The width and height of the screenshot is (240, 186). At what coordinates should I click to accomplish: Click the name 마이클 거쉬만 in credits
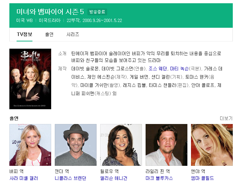[94, 85]
